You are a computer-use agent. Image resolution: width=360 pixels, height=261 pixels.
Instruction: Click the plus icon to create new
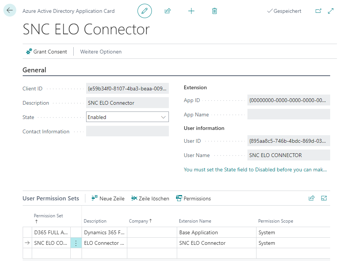191,11
